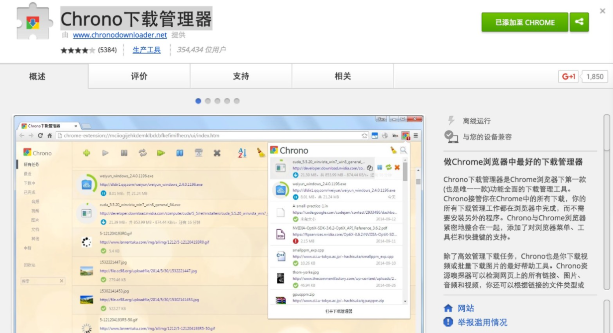Open the 生产工具 category link

pos(147,50)
